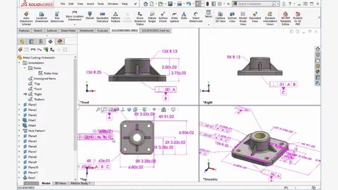The height and width of the screenshot is (190, 338).
Task: Expand the Fillet3 tree item
Action: 19,120
